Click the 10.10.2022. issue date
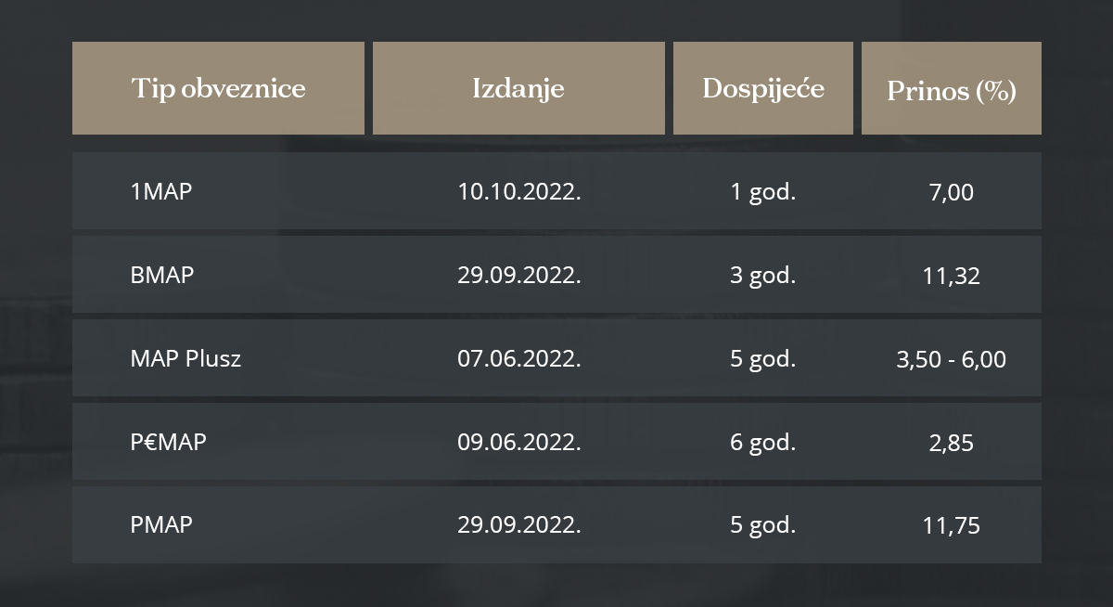The image size is (1113, 607). 519,192
